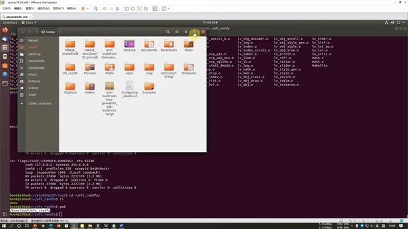Screen dimensions: 408x229
Task: Select the Configuring_ubuntu.sh file
Action: [x=129, y=89]
